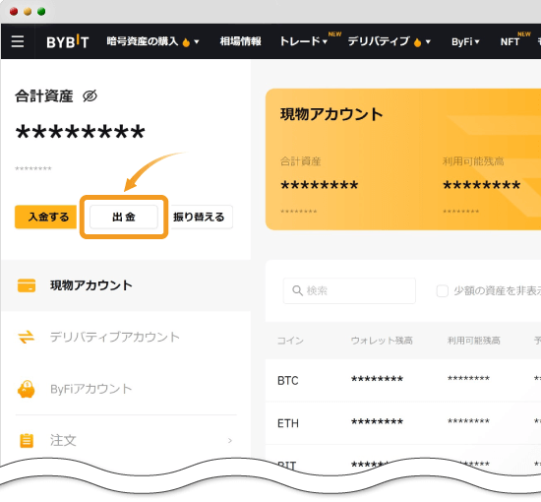
Task: Click the 現物アカウント card title
Action: click(331, 114)
